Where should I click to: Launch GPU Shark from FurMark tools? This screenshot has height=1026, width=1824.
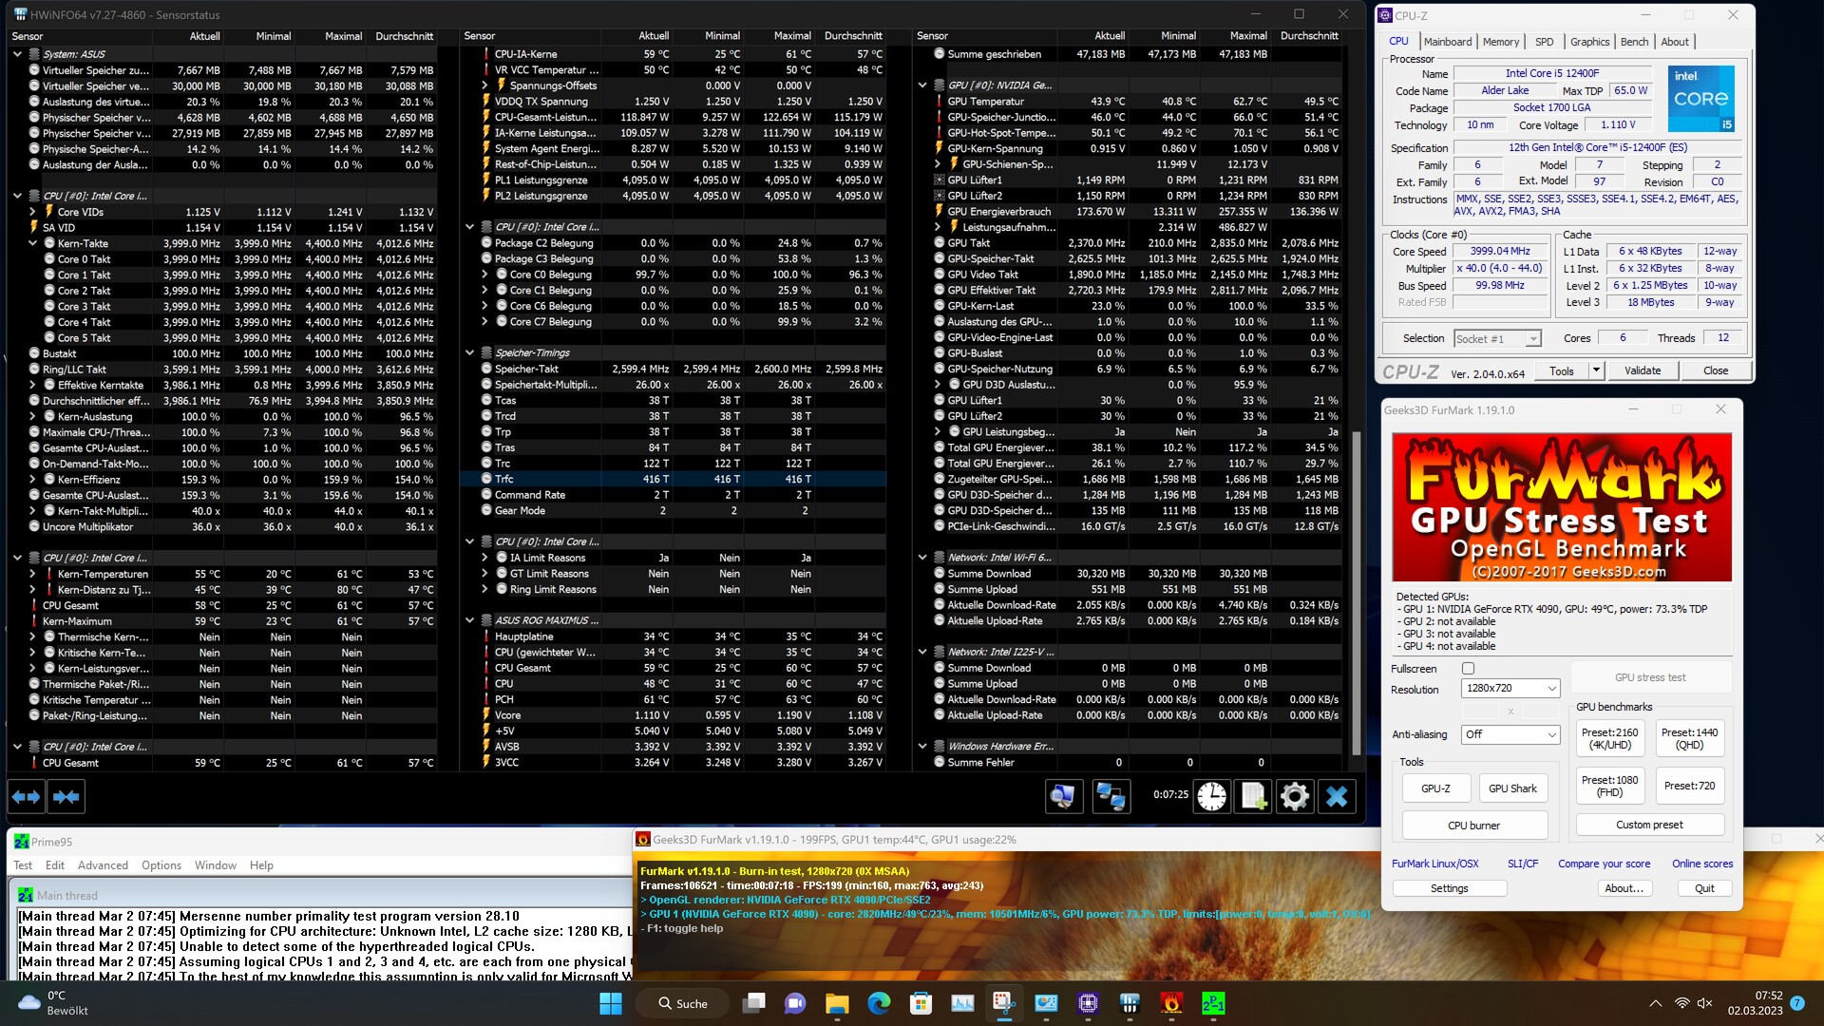pos(1512,788)
